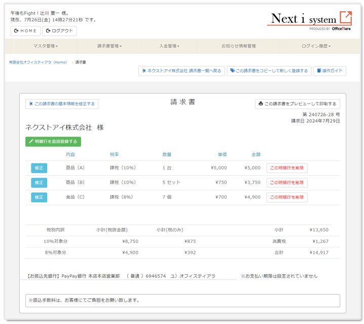This screenshot has height=324, width=364.
Task: Click the ¥700 unit price cell
Action: pos(221,197)
